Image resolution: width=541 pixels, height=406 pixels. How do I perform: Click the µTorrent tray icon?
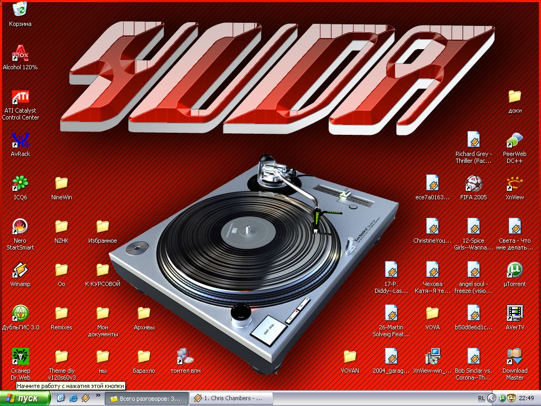[502, 399]
